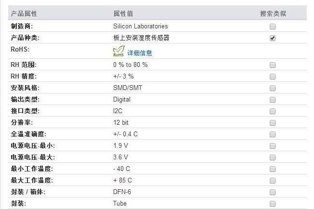Enable the 最大工作温度 +85 C checkbox
314x209 pixels.
[x=273, y=181]
